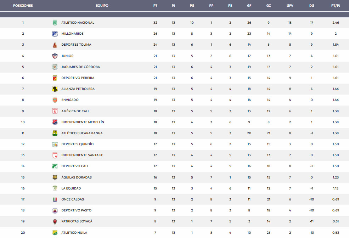Click the PT/PJ column header

tap(336, 6)
